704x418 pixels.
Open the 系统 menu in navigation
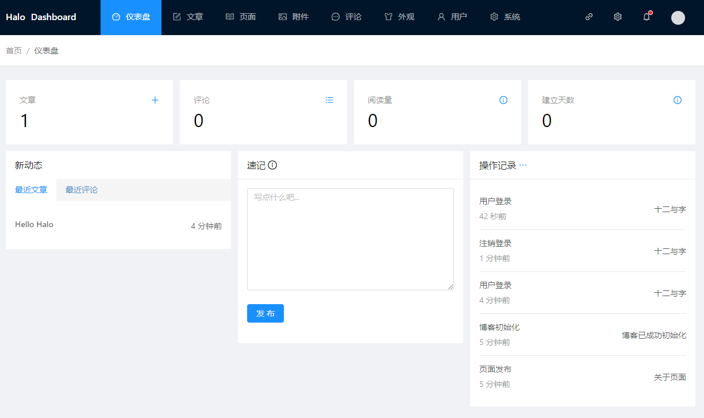(x=505, y=17)
